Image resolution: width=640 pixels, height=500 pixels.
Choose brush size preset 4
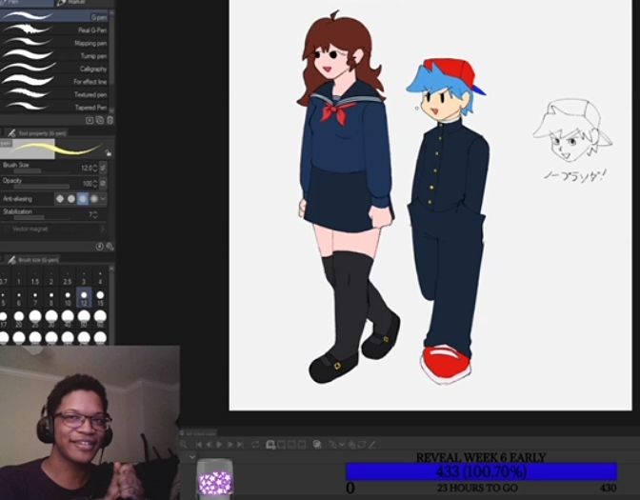pyautogui.click(x=100, y=278)
